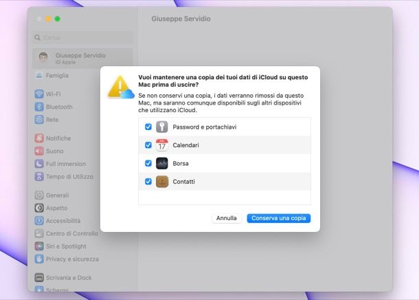Uncheck the Contatti checkbox

pyautogui.click(x=148, y=182)
